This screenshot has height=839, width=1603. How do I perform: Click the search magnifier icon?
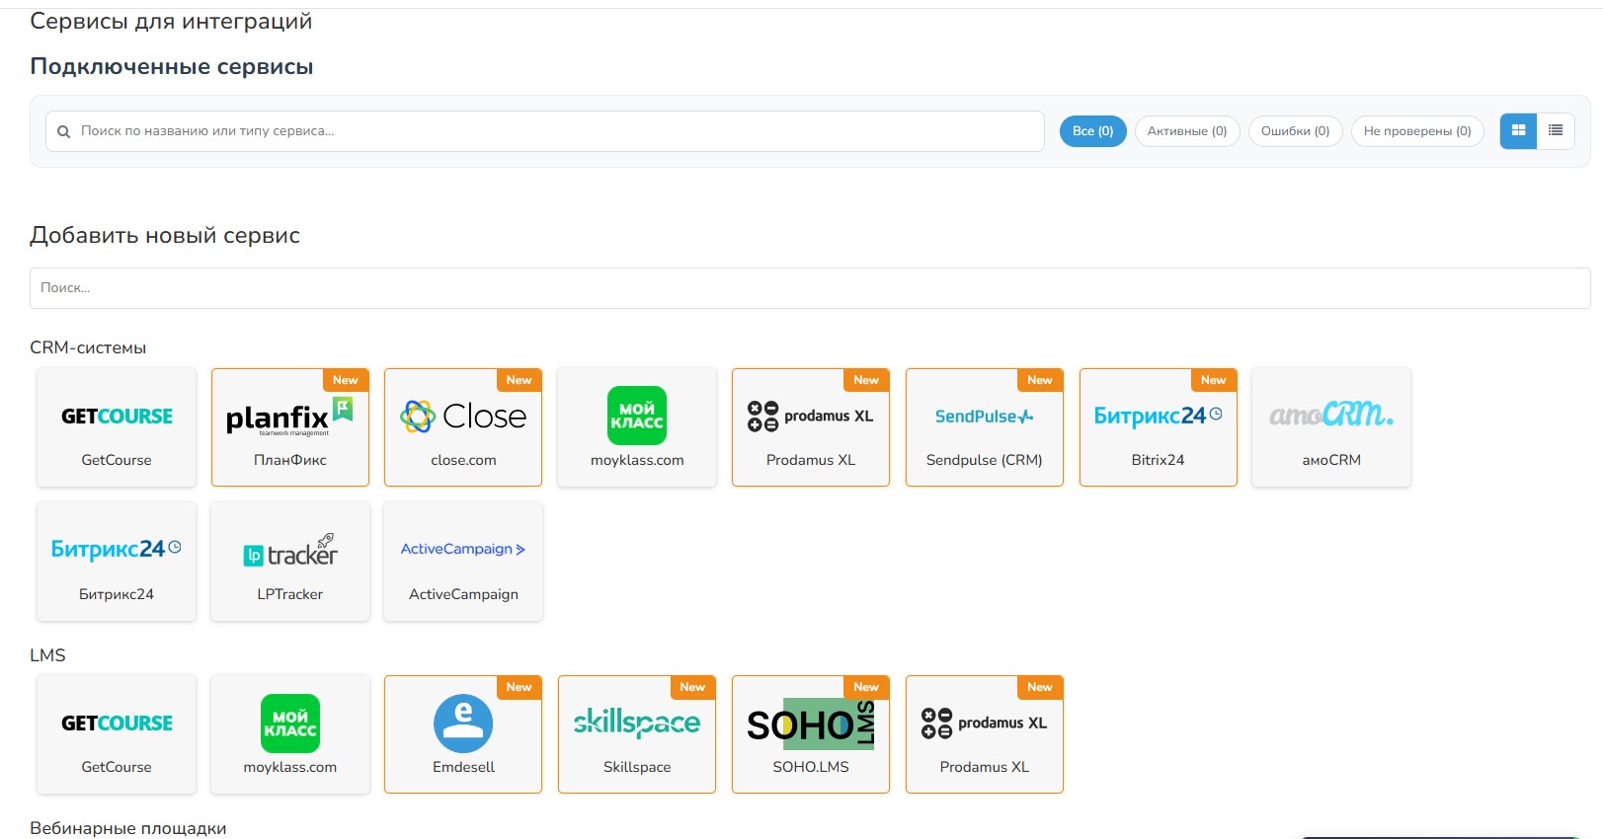coord(64,131)
